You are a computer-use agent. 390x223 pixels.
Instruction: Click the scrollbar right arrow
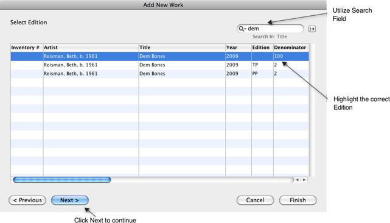304,180
